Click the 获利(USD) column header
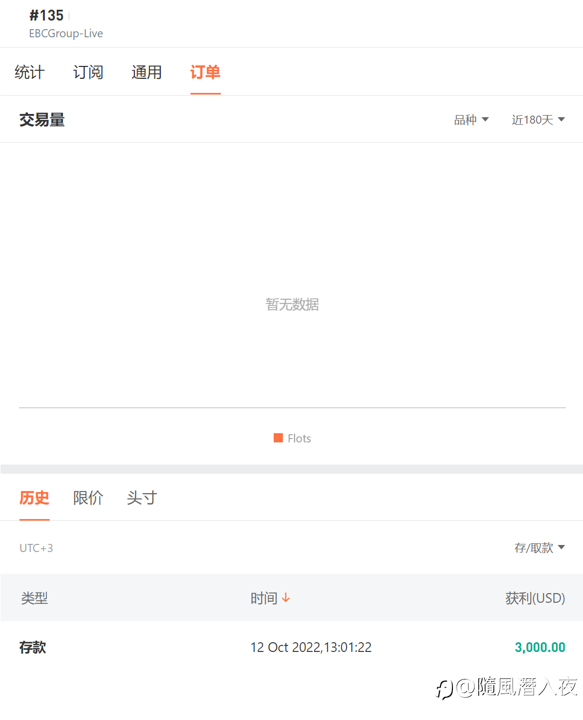This screenshot has height=720, width=583. coord(535,598)
